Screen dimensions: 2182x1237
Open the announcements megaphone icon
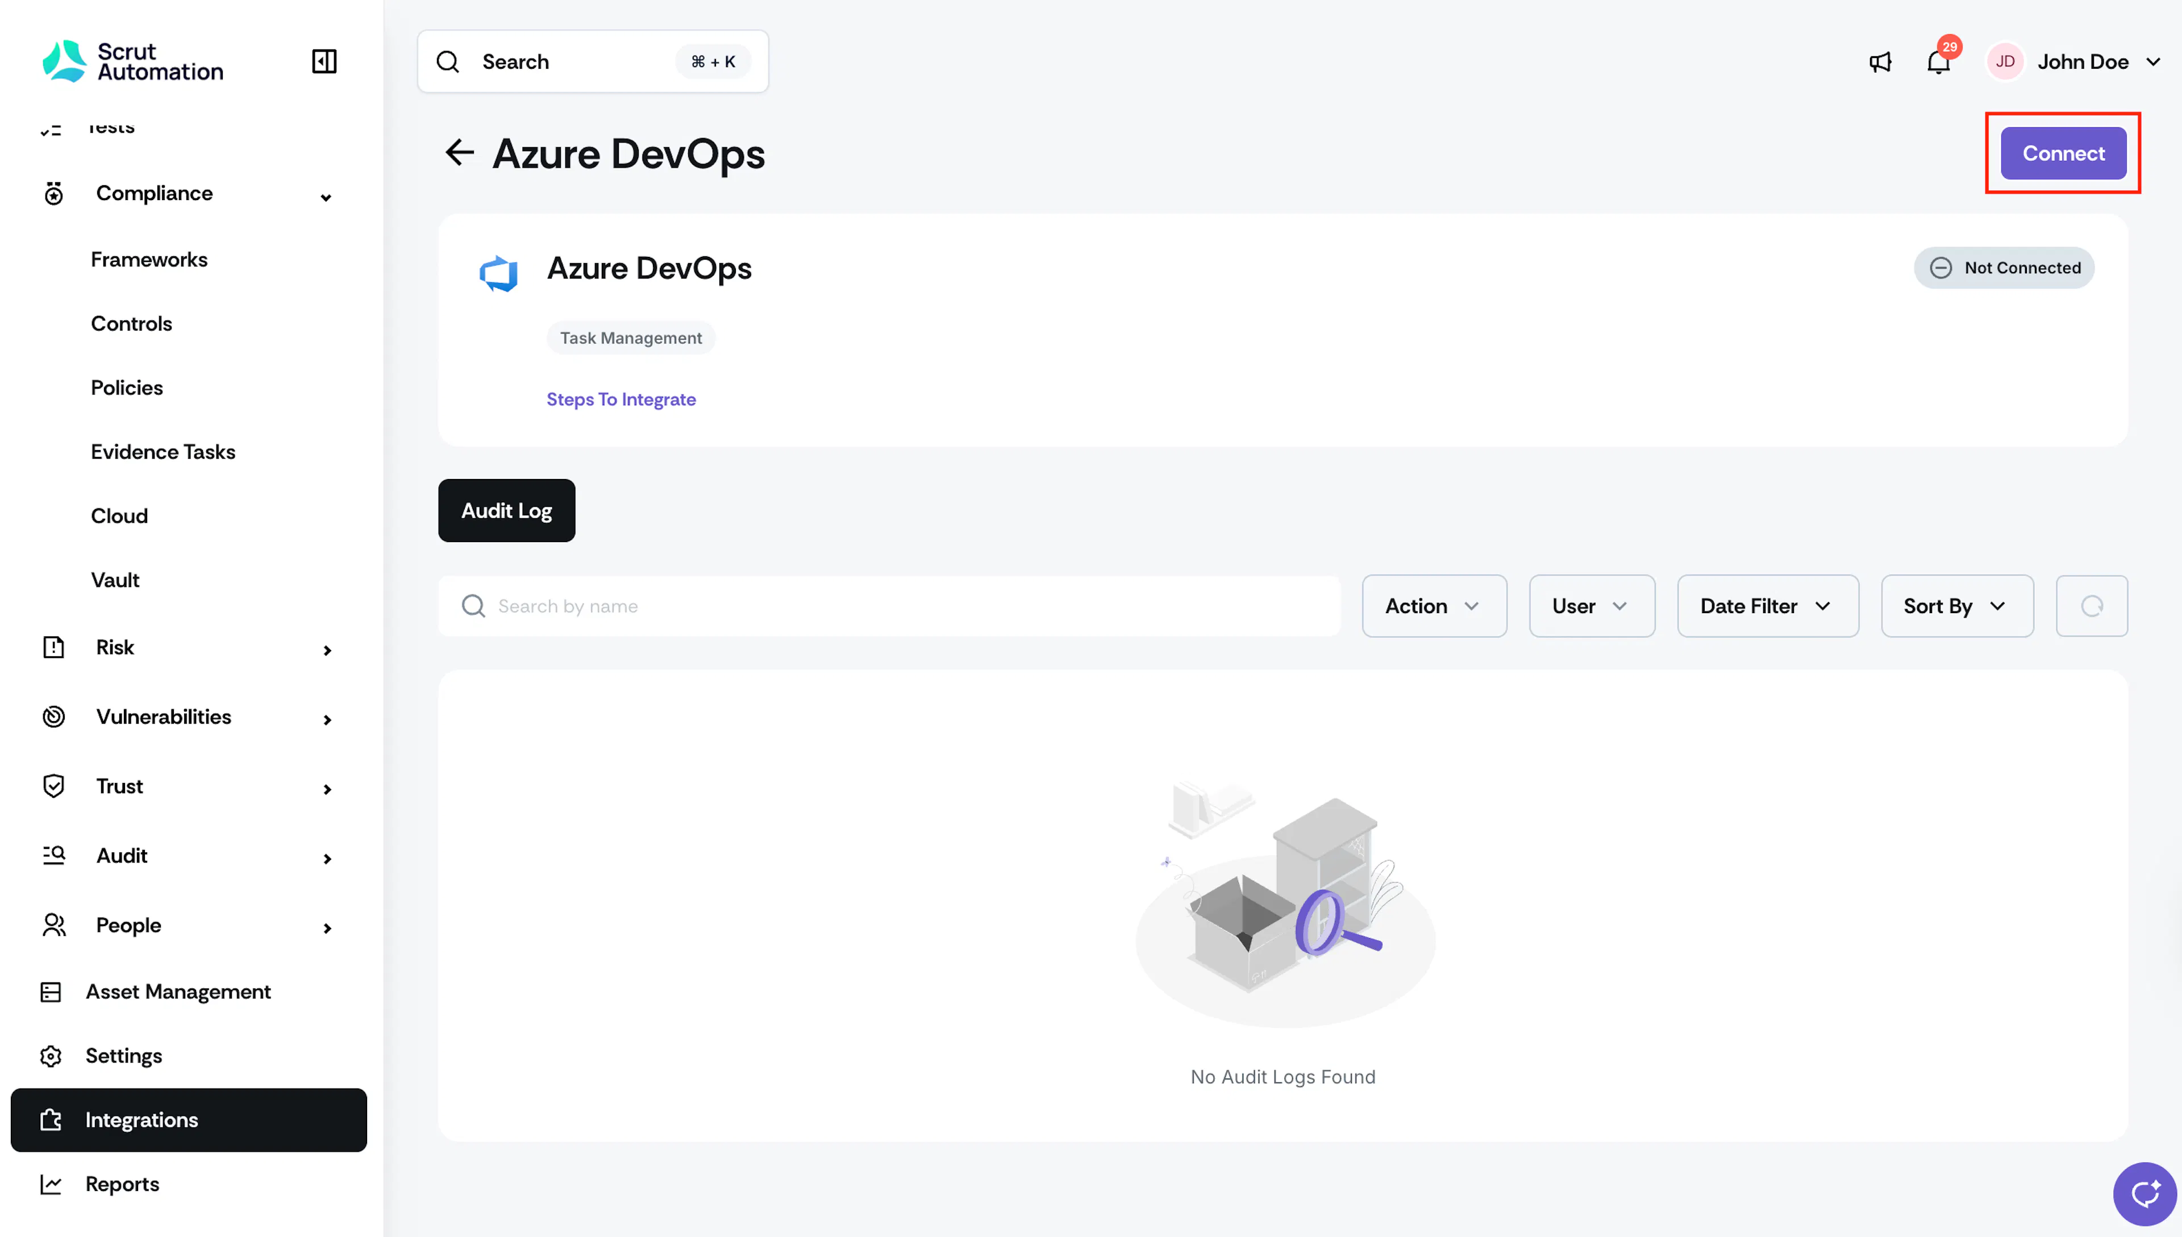click(1880, 62)
